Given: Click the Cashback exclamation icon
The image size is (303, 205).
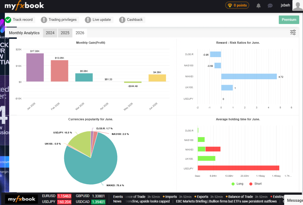Looking at the screenshot, I should pyautogui.click(x=122, y=20).
